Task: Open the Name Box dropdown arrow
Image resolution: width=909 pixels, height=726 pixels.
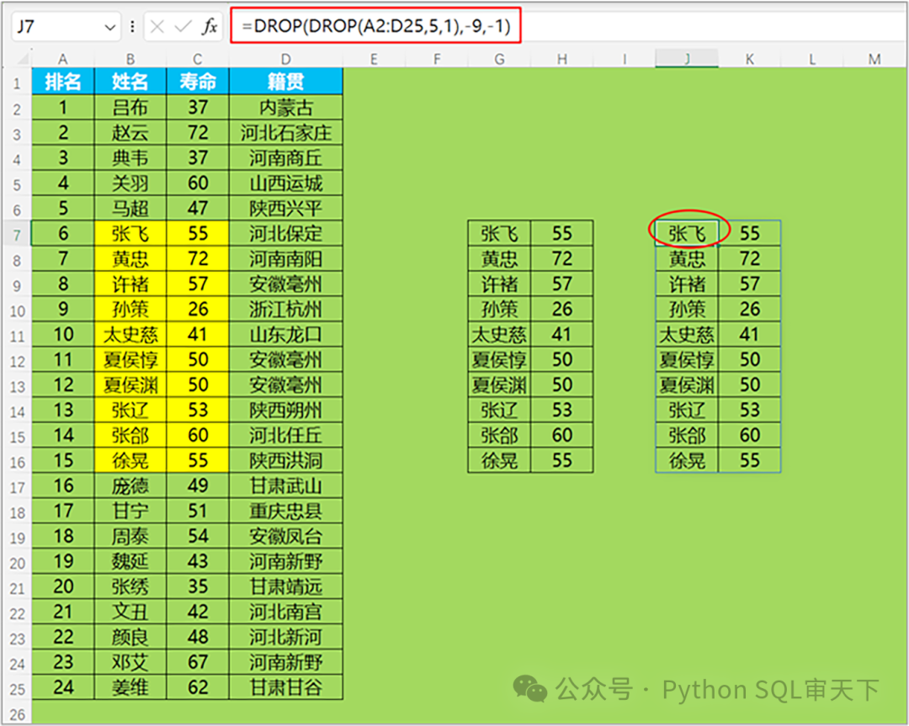Action: pos(110,28)
